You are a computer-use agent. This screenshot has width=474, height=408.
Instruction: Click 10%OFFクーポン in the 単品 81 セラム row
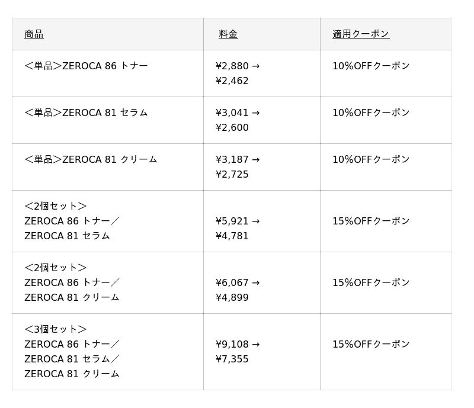coord(371,113)
